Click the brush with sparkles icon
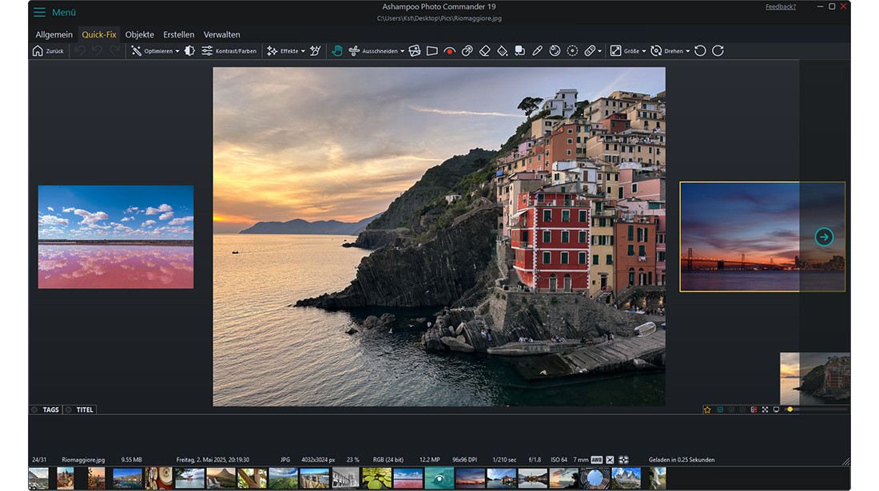Screen dimensions: 879x491 click(316, 51)
